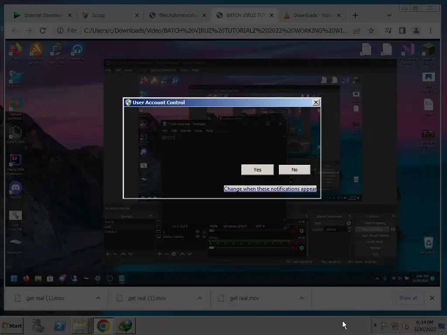
Task: Click Minecraft Launcher icon in the video
Action: click(x=428, y=54)
